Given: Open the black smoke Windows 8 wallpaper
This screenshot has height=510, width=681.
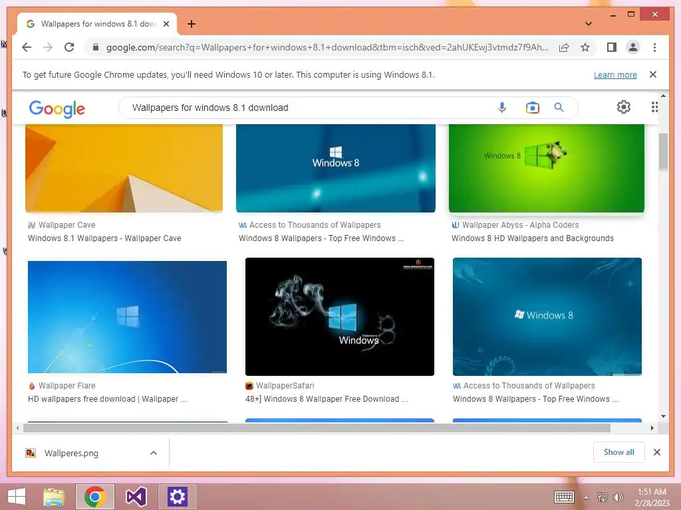Looking at the screenshot, I should (340, 317).
